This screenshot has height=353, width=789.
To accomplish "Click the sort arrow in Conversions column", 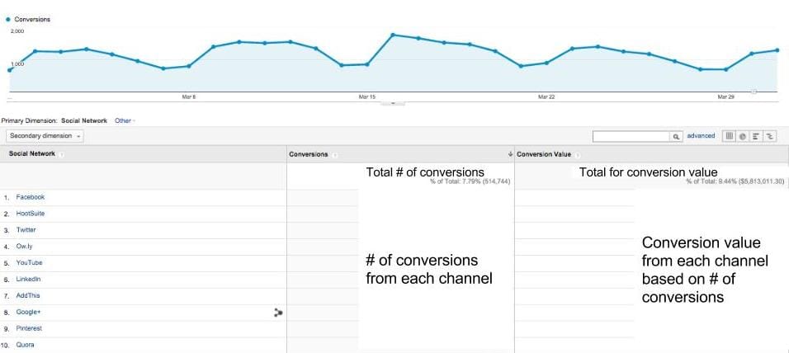I will pos(511,154).
